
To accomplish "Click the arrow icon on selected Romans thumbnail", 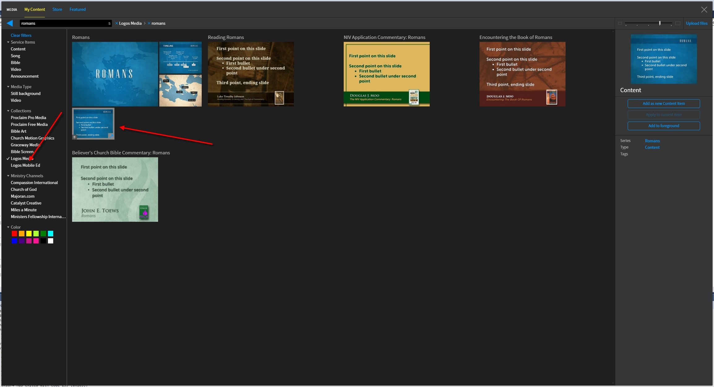I will [x=111, y=136].
